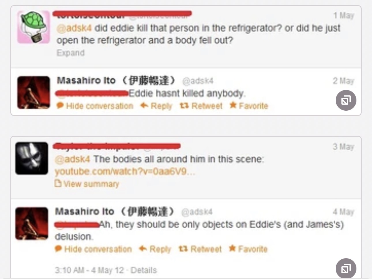Viewport: 372px width, 279px height.
Task: Open the youtube.com/watch link
Action: (x=125, y=171)
